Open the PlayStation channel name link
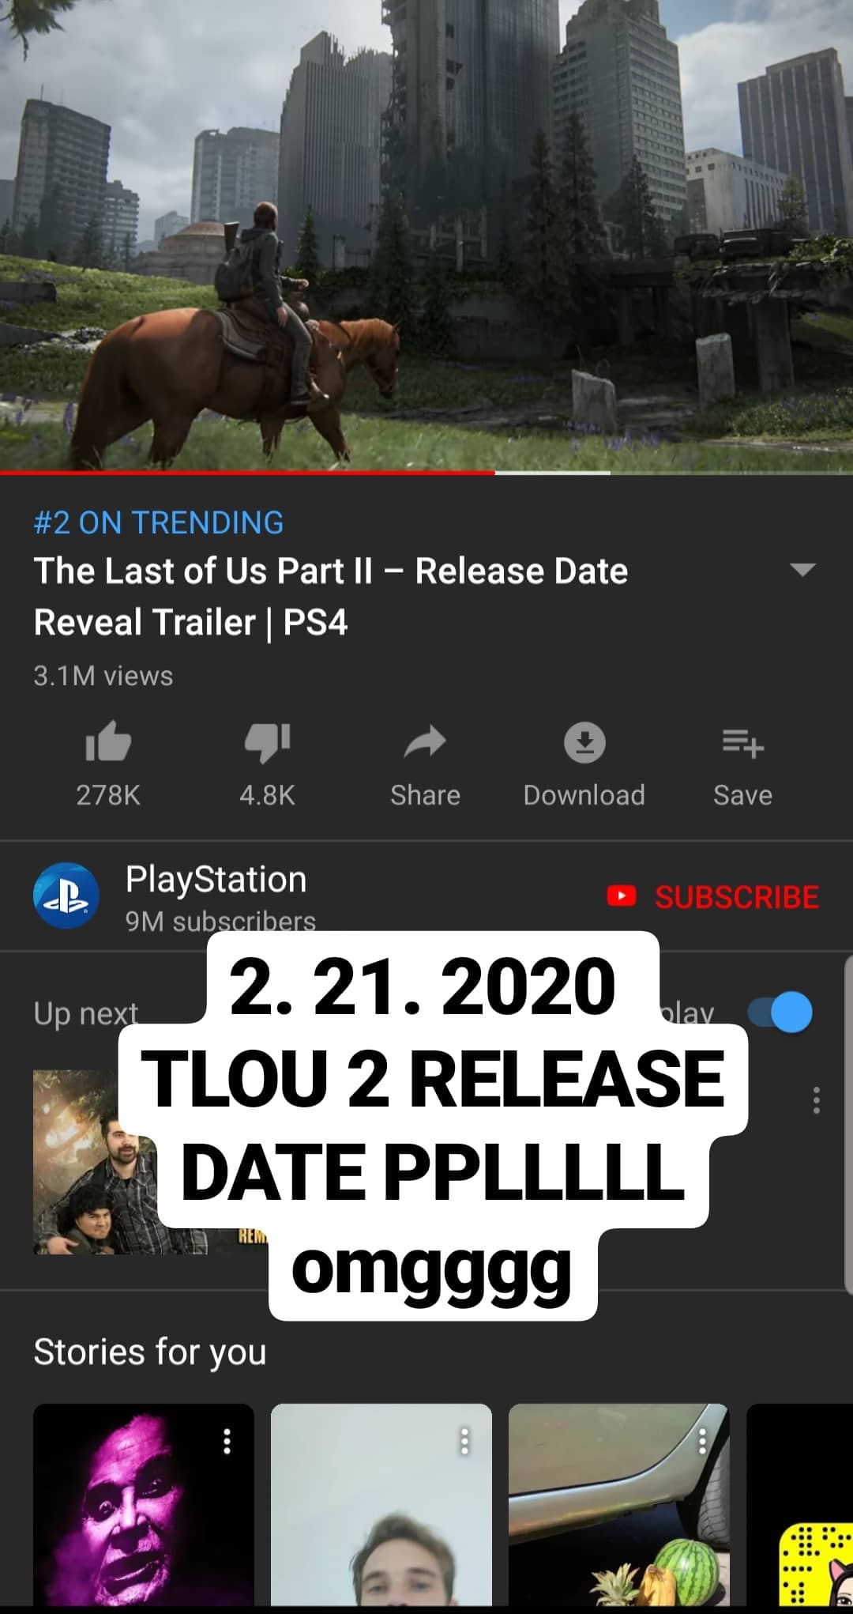The image size is (853, 1614). click(216, 880)
